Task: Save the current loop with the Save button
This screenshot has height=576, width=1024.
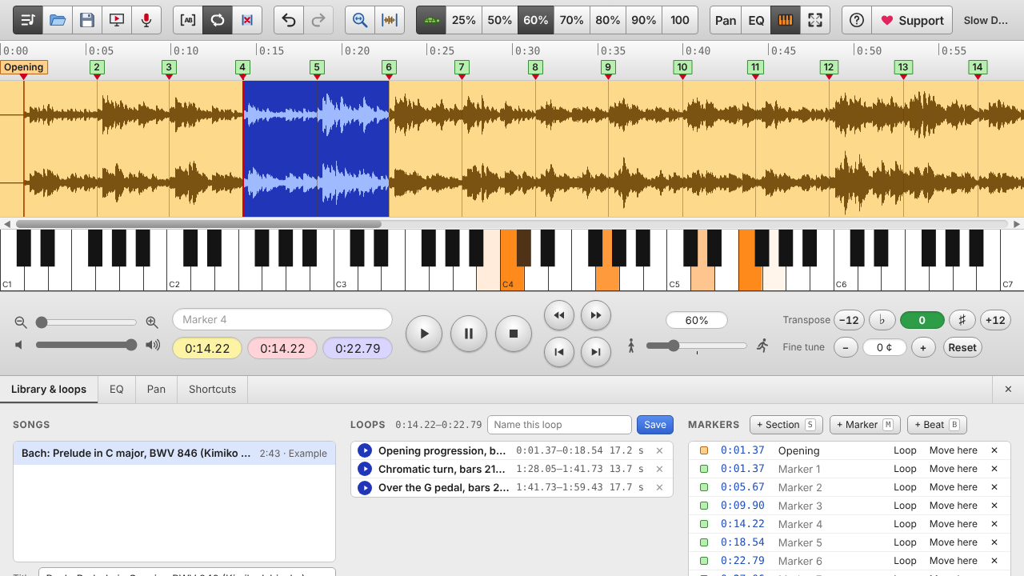Action: tap(655, 425)
